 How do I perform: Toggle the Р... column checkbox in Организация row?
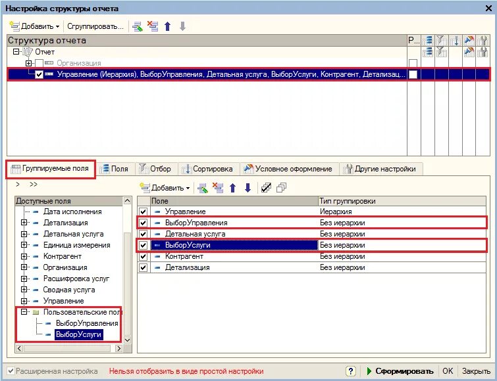tap(413, 63)
